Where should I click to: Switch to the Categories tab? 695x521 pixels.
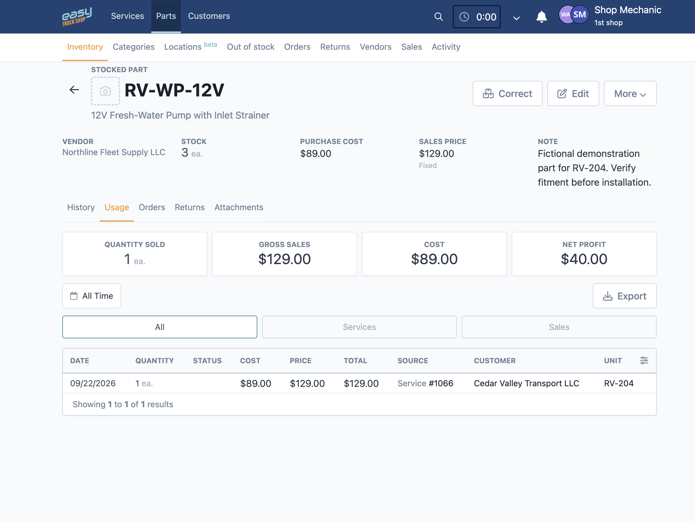pos(134,47)
